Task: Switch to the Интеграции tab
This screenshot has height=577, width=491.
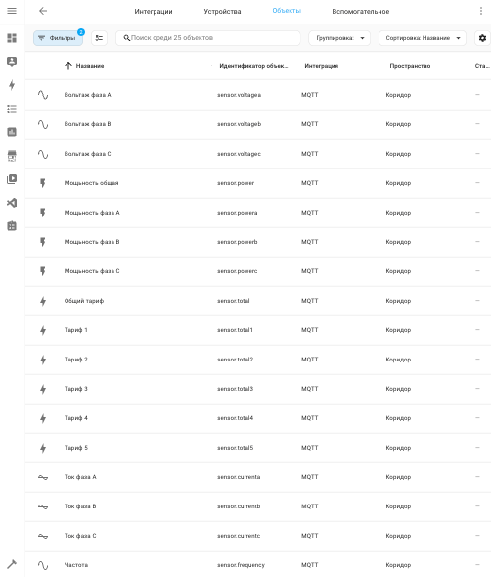Action: (154, 12)
